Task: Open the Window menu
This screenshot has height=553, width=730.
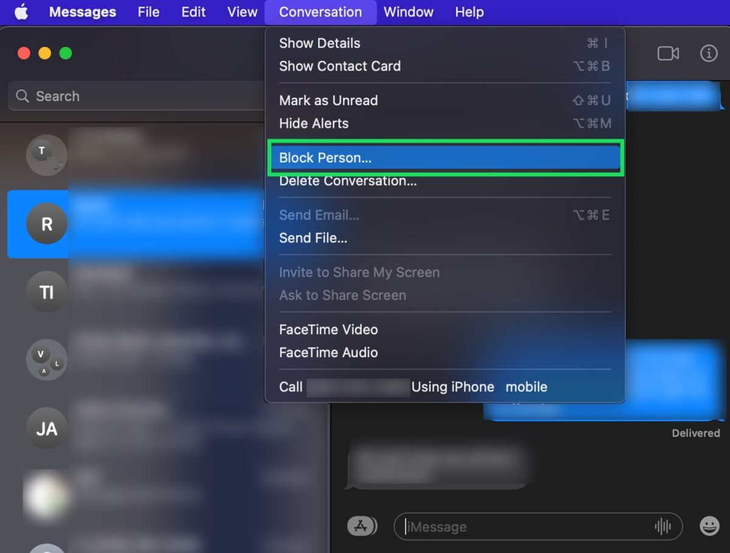Action: (x=408, y=12)
